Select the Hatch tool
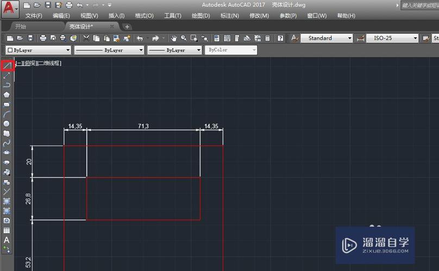Image resolution: width=439 pixels, height=271 pixels. pyautogui.click(x=7, y=201)
